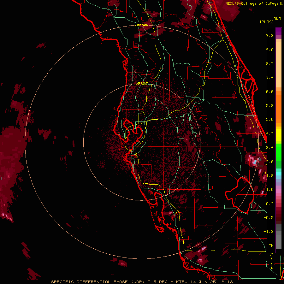Click the -0.5 value on the scale

[x=269, y=218]
